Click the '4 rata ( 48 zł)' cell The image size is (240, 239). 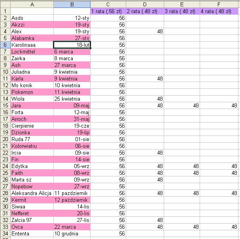coord(220,11)
